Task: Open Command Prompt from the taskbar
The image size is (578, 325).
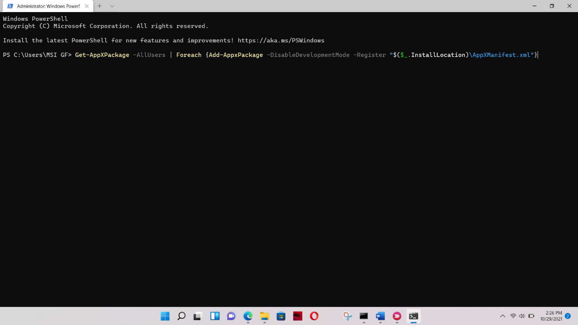Action: coord(363,316)
